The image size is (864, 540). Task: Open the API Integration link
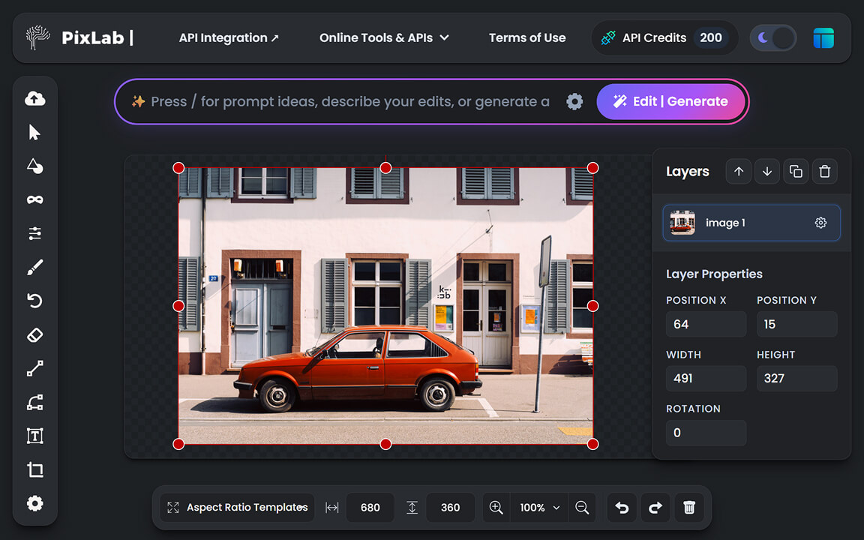tap(229, 37)
